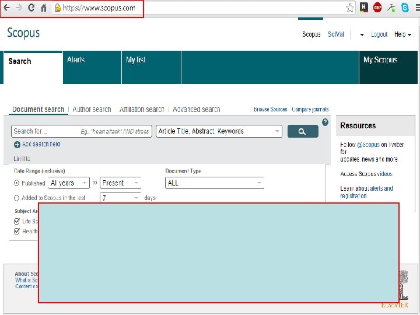Select the Advanced search tab

click(197, 109)
